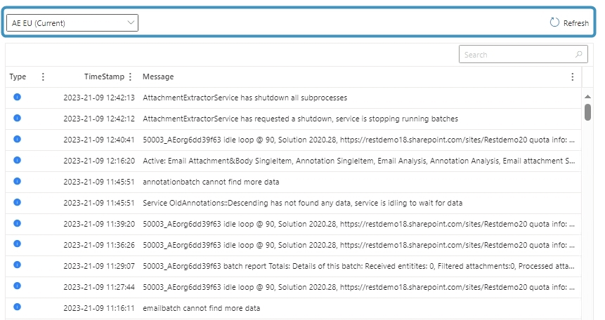This screenshot has width=605, height=320.
Task: Expand the AE EU (Current) dropdown
Action: 72,22
